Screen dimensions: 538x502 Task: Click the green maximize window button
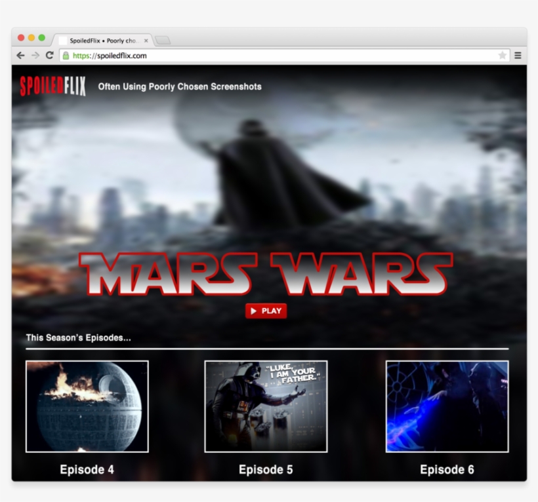(42, 38)
